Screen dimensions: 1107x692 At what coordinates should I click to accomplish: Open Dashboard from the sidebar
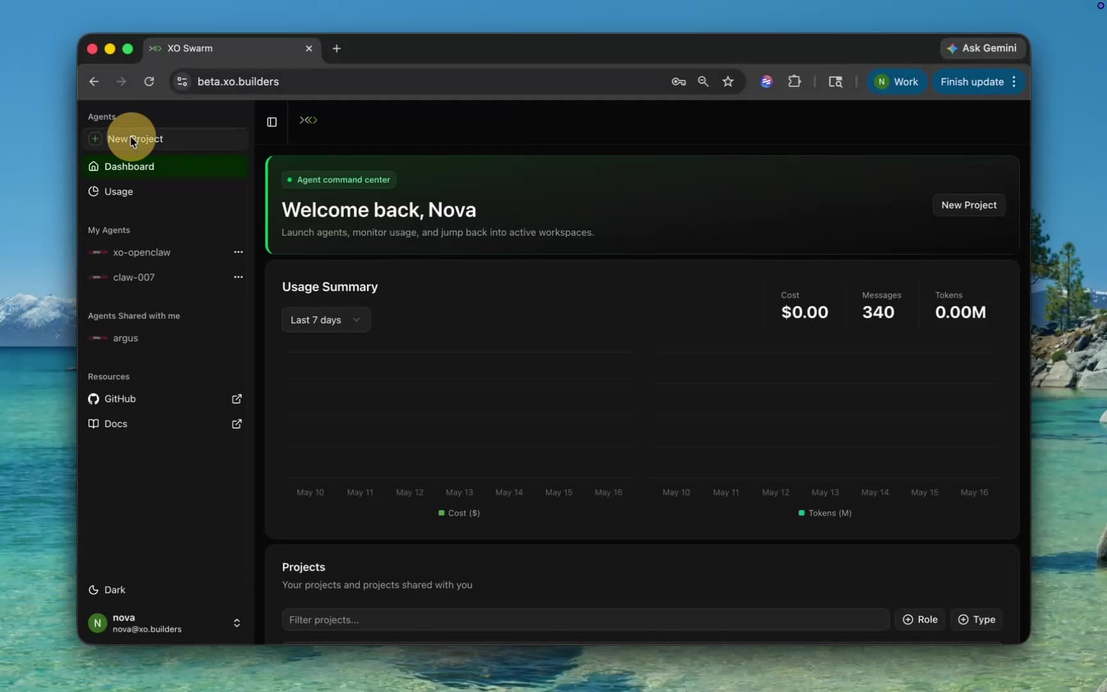click(x=165, y=167)
